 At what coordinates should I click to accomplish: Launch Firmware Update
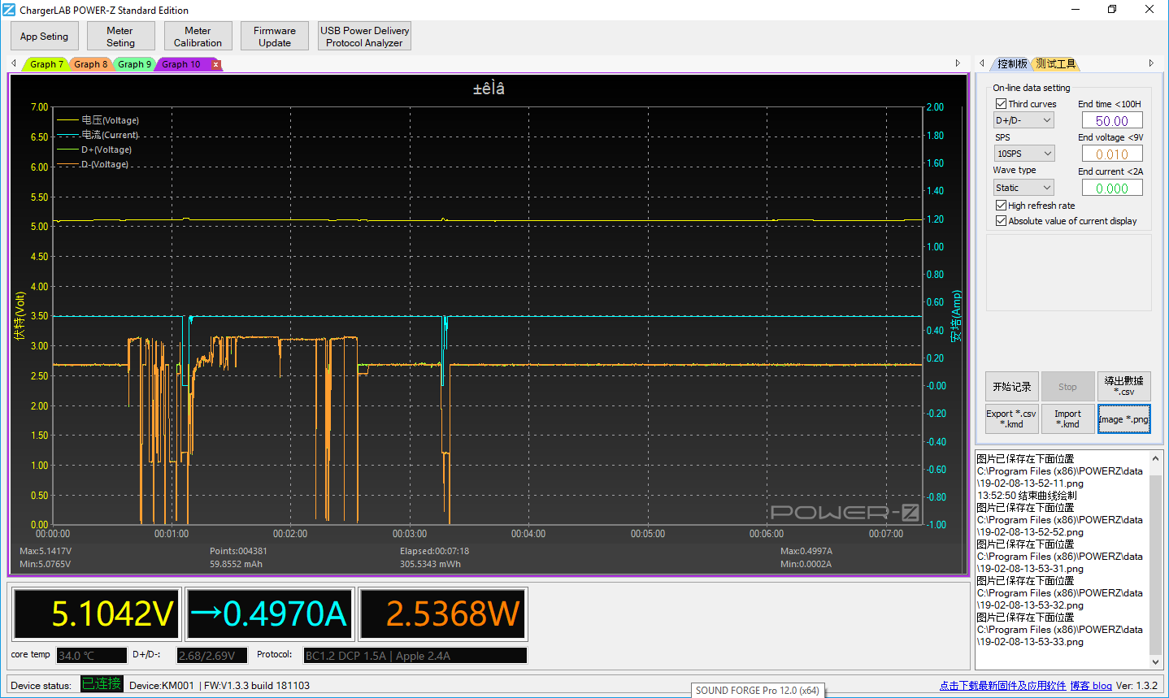coord(275,37)
